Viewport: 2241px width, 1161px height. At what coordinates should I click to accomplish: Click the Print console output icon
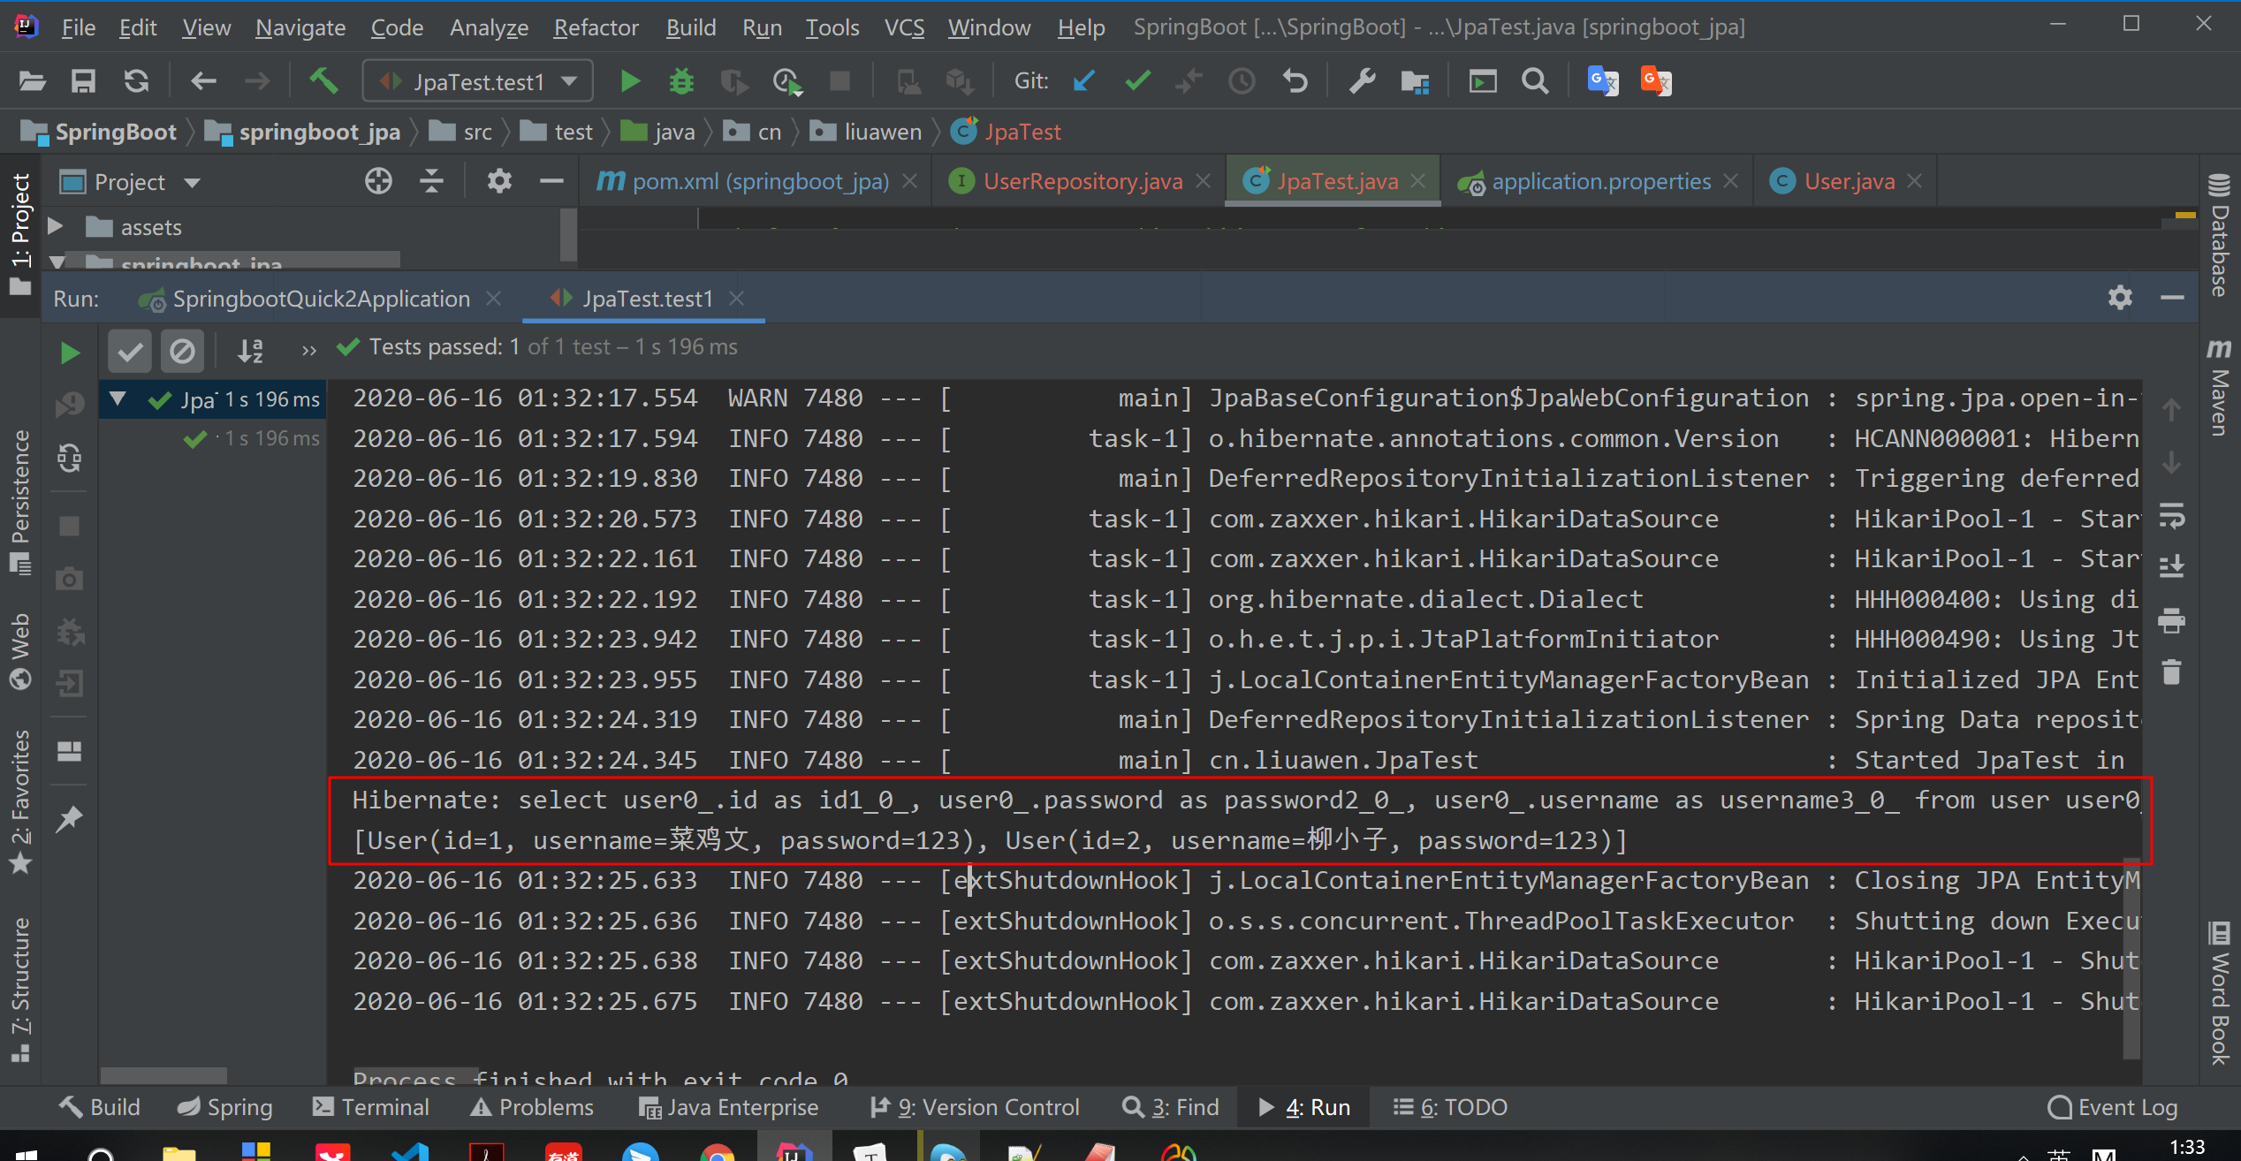[2172, 620]
